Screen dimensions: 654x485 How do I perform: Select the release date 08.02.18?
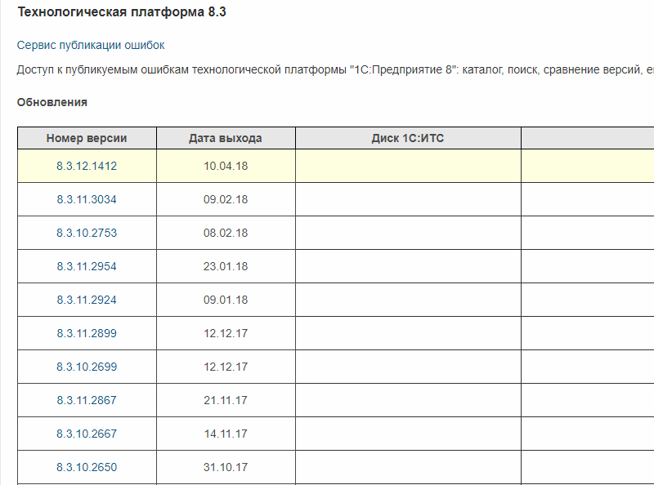coord(226,233)
